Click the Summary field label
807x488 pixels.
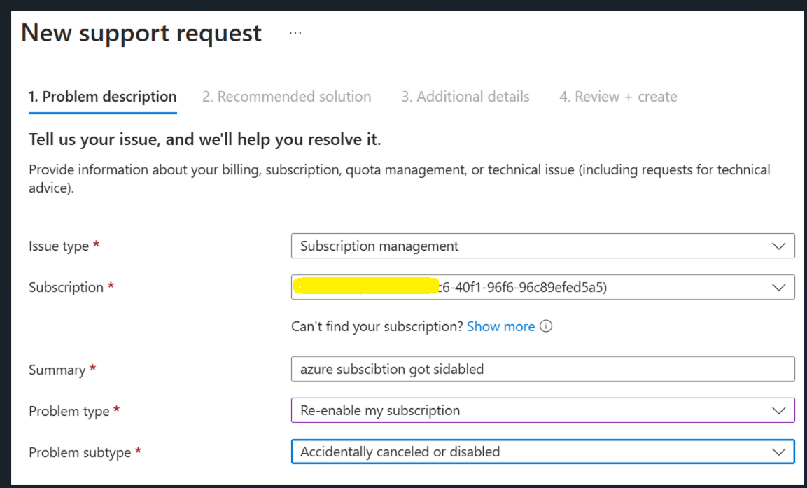point(57,370)
